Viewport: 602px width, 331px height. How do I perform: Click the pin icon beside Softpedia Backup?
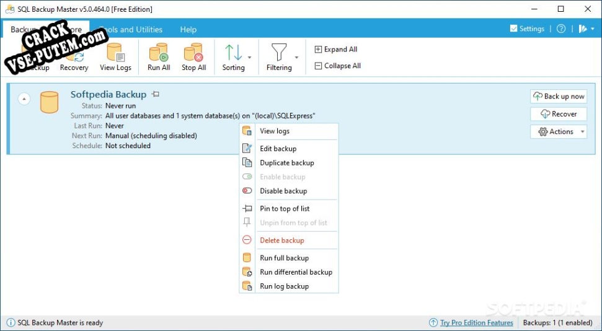click(156, 94)
